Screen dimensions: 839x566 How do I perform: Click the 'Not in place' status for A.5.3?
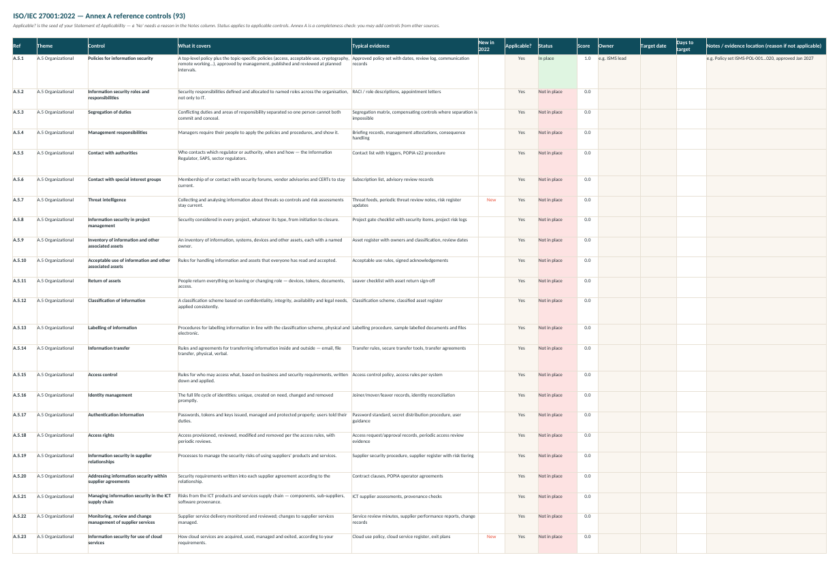557,118
